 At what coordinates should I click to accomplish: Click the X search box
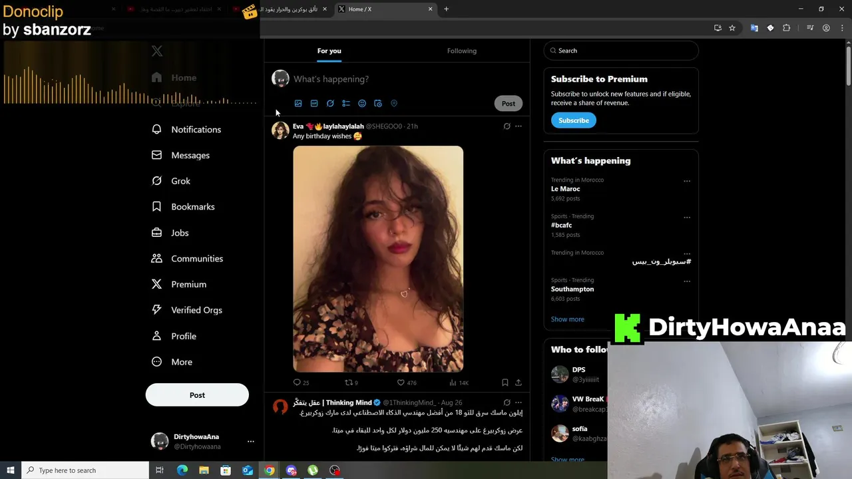click(x=621, y=51)
